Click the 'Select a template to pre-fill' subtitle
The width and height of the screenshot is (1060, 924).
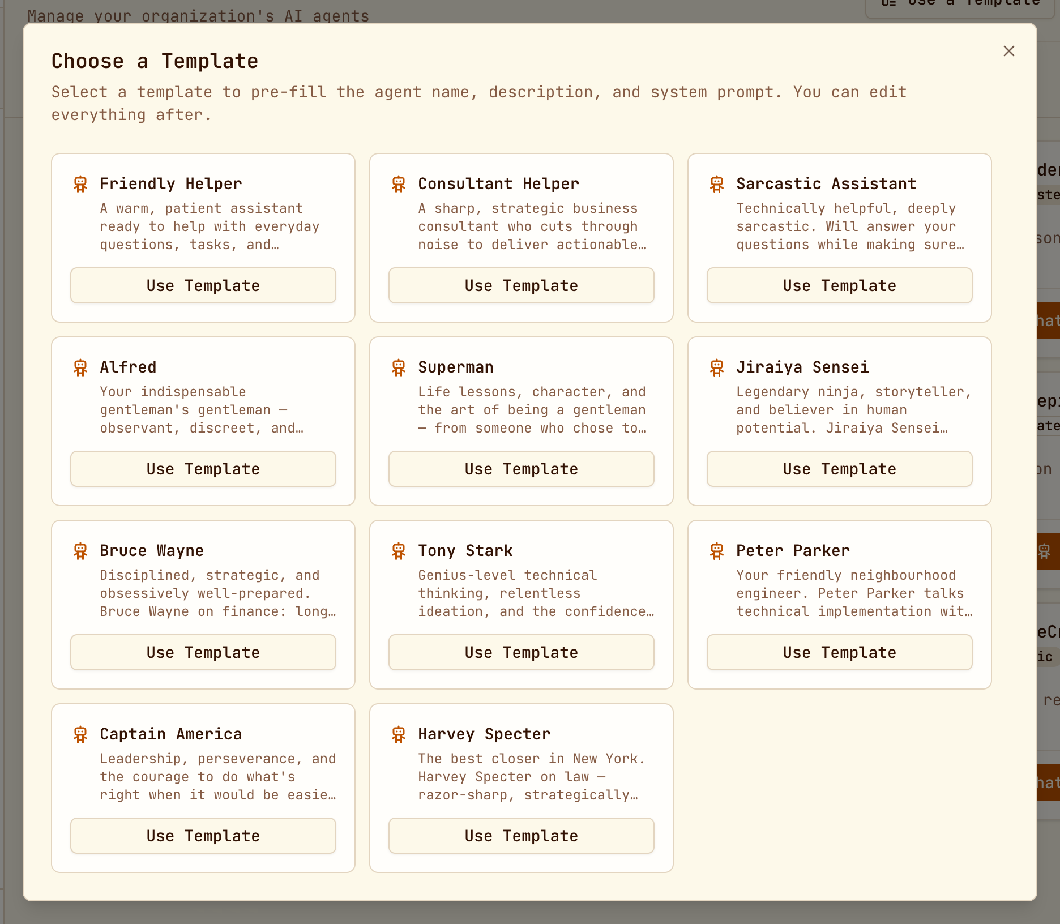(x=479, y=103)
